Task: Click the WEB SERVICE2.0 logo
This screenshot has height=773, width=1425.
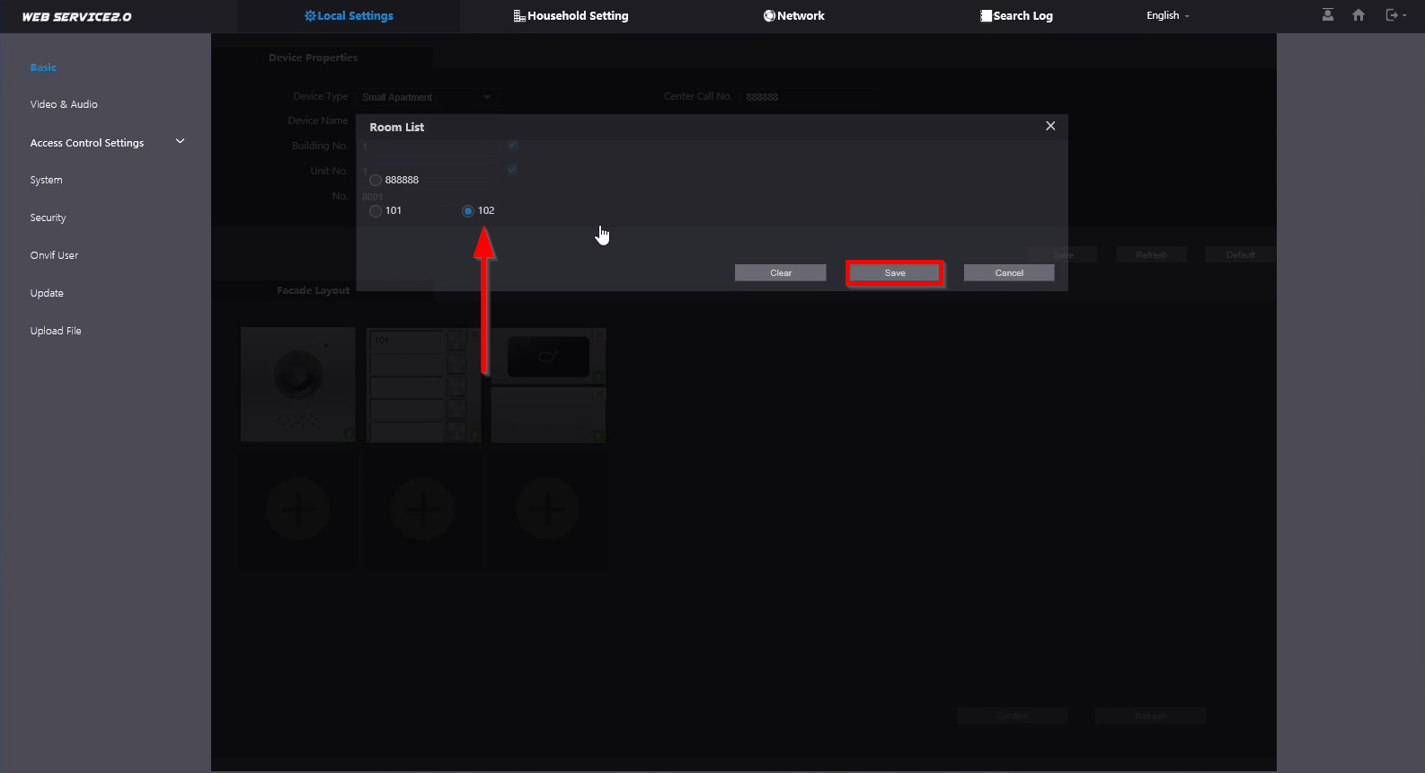Action: (76, 16)
